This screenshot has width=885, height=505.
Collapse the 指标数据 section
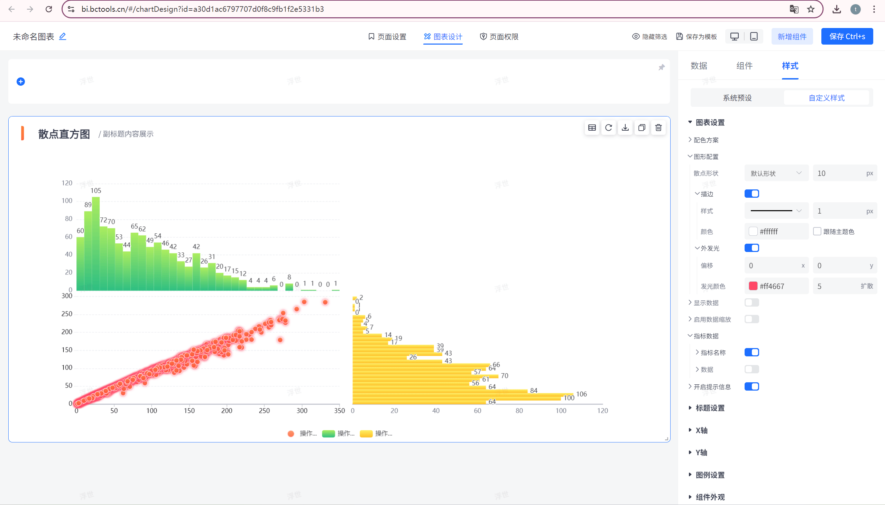pos(703,336)
